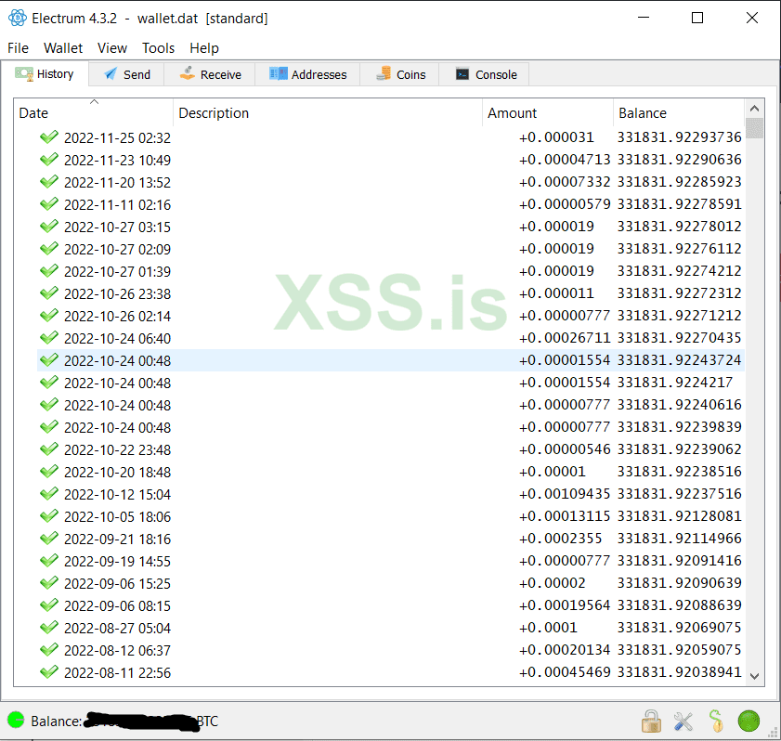Click the seed icon in status bar
Viewport: 781px width, 741px height.
click(x=716, y=721)
